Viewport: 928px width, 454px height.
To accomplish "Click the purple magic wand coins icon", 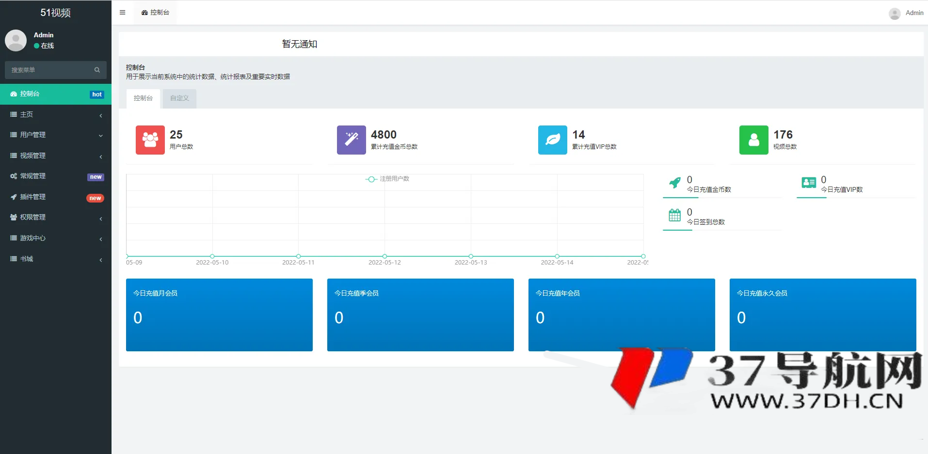I will tap(351, 140).
